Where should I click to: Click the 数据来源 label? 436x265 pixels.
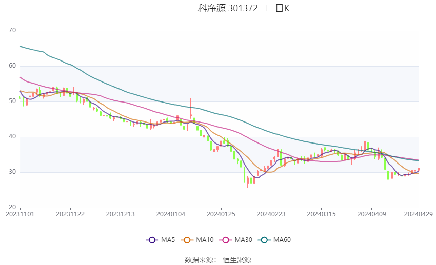coord(199,260)
